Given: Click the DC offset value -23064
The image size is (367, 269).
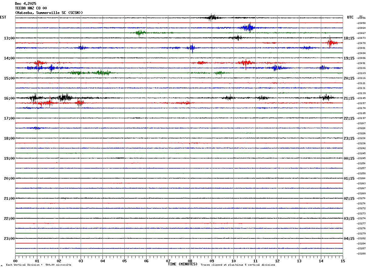Looking at the screenshot, I should 361,28.
